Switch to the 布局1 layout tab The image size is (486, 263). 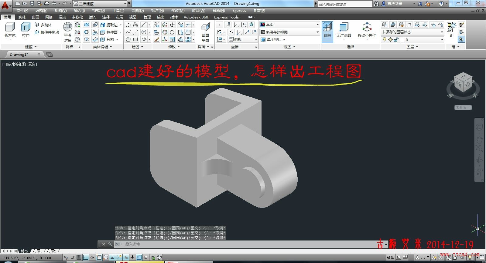pos(37,251)
